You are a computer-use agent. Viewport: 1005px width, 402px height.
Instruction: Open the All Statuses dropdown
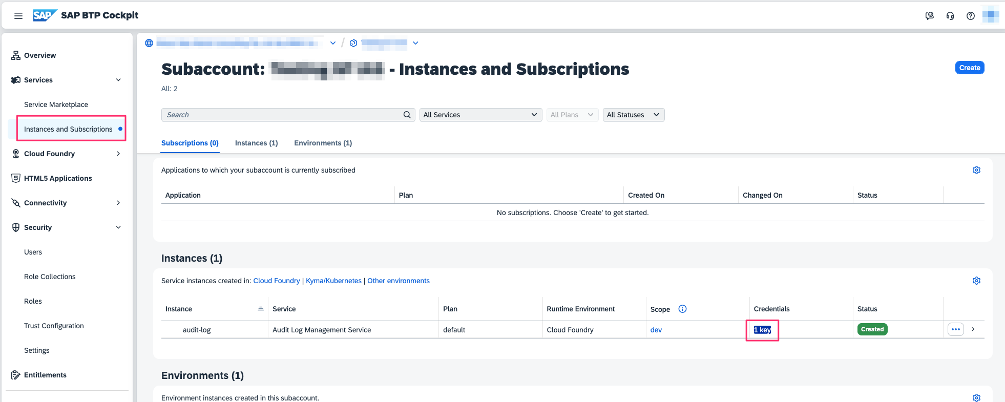[x=633, y=115]
